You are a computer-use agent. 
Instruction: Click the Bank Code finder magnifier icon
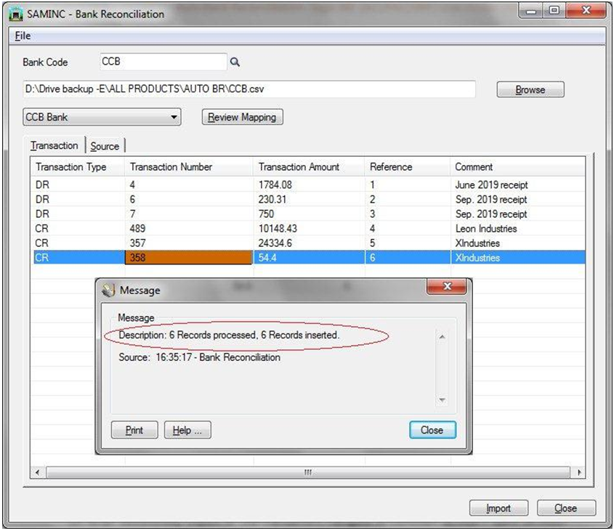(235, 62)
